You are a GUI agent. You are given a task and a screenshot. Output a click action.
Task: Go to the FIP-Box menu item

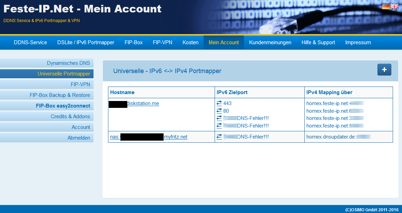pos(134,42)
